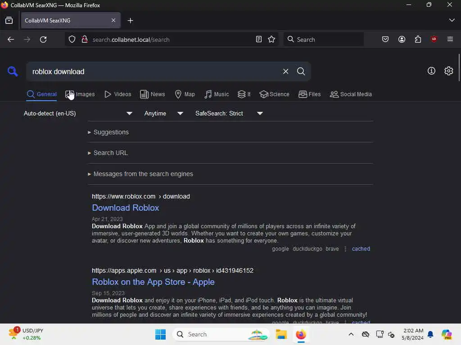List all tabs dropdown arrow
Screen dimensions: 461x345
pos(452,21)
